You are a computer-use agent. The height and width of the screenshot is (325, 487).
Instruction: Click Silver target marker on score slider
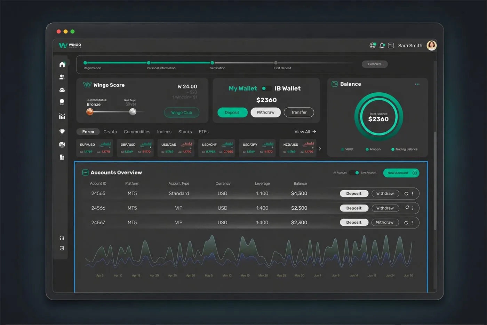tap(133, 112)
